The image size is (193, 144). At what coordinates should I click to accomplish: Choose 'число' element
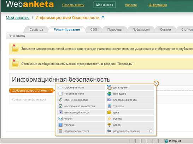tap(81, 119)
